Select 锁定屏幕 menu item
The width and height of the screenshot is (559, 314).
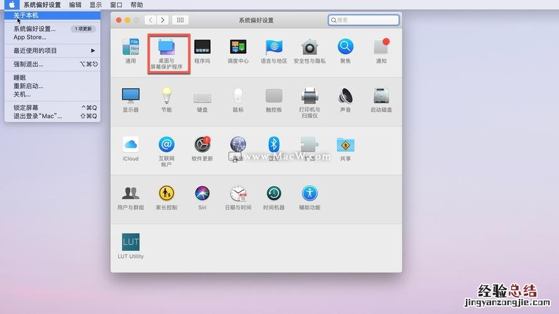coord(26,107)
